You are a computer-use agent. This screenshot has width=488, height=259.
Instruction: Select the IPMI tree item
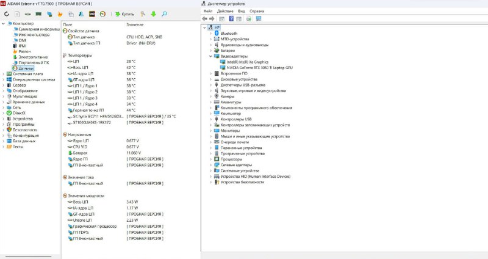pos(23,46)
